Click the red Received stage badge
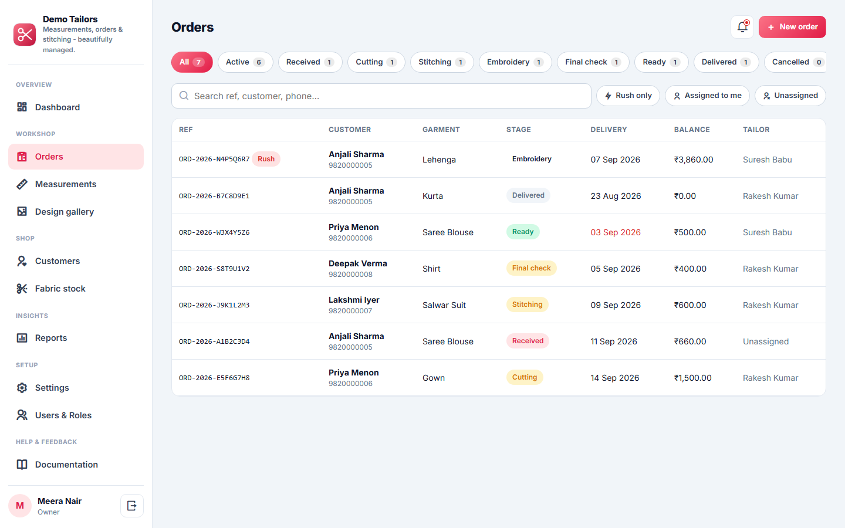This screenshot has height=528, width=845. point(528,341)
